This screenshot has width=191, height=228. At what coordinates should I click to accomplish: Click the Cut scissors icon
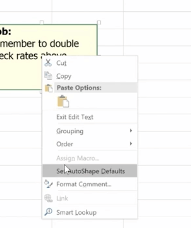pos(48,63)
